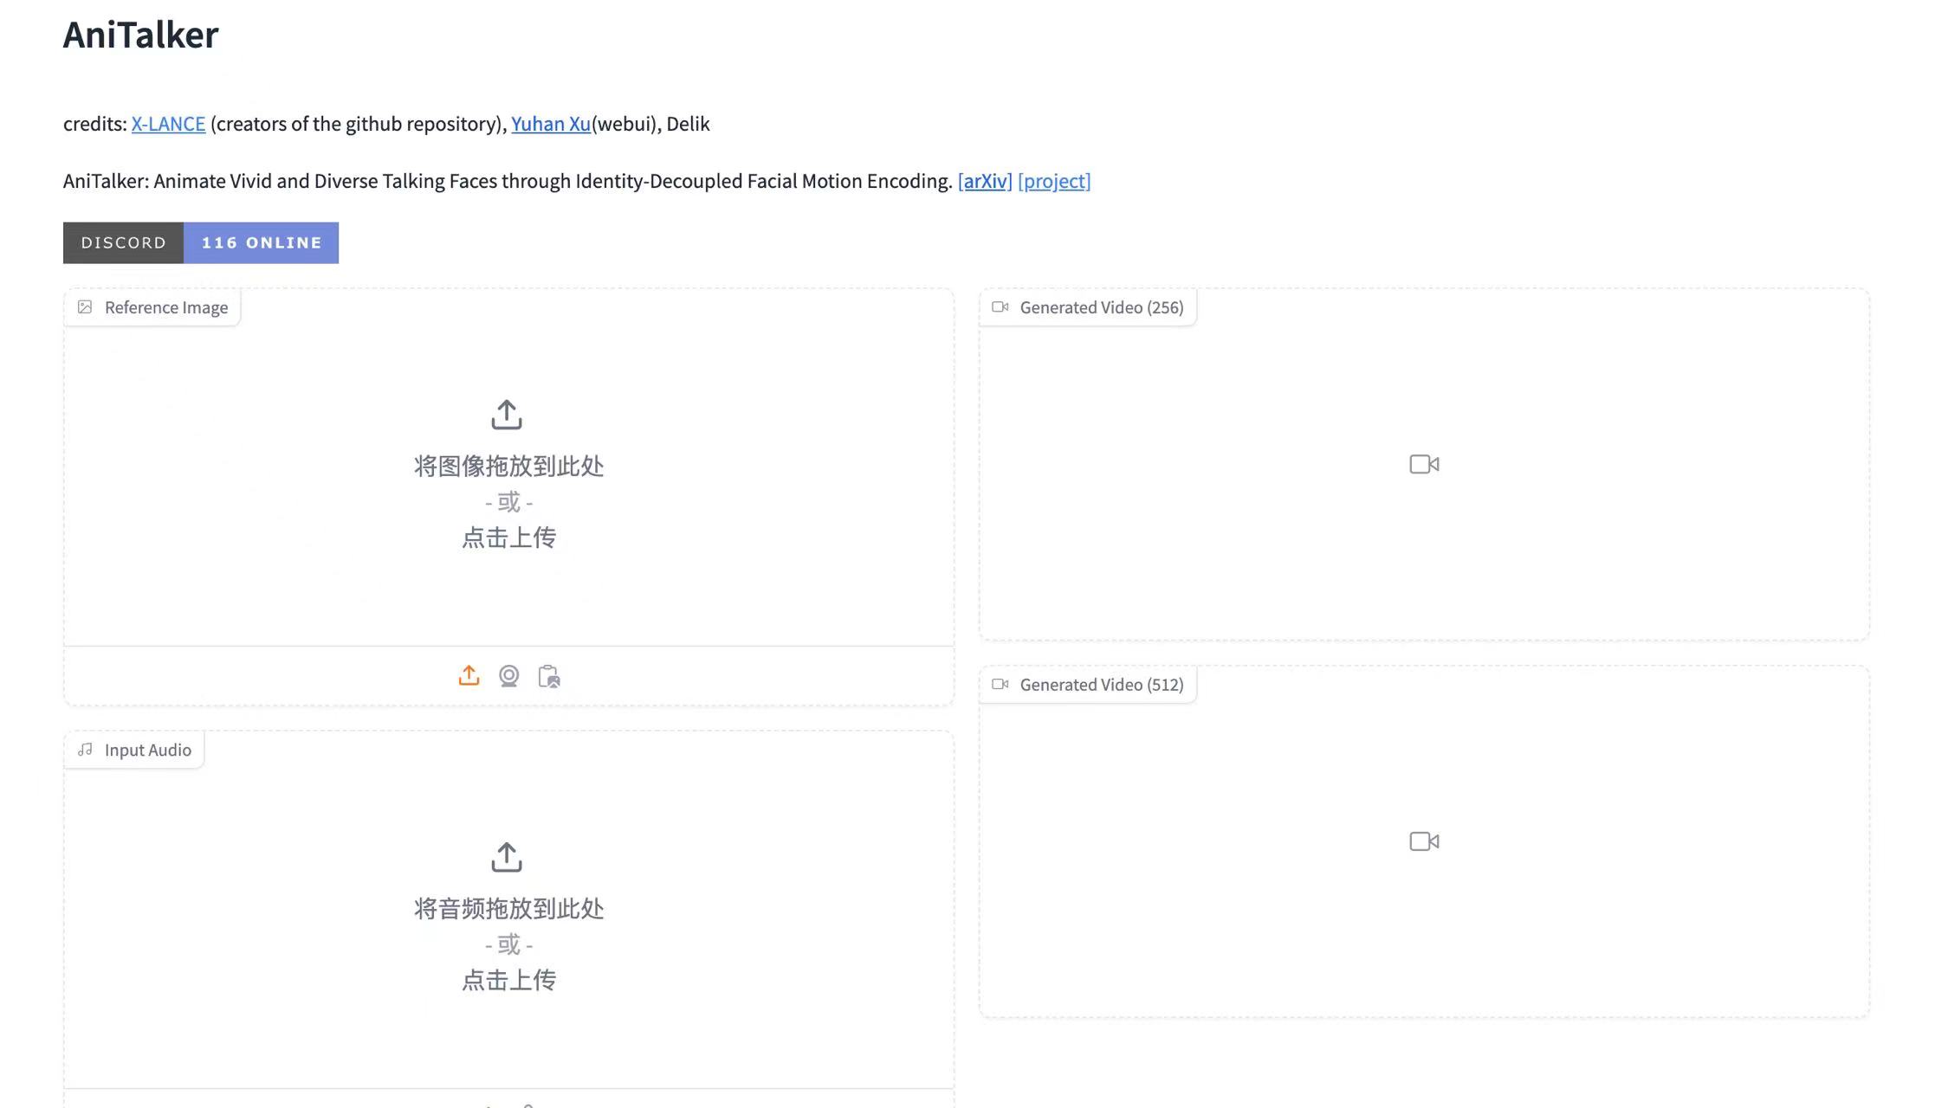Screen dimensions: 1935x1108
Task: Select the orange upload source for Reference Image
Action: tap(469, 676)
